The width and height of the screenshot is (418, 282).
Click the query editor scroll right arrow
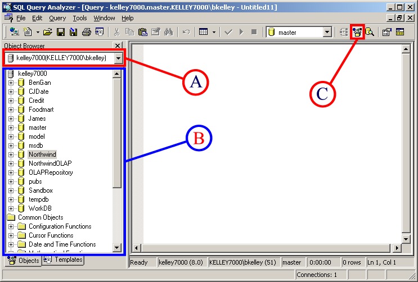click(397, 248)
